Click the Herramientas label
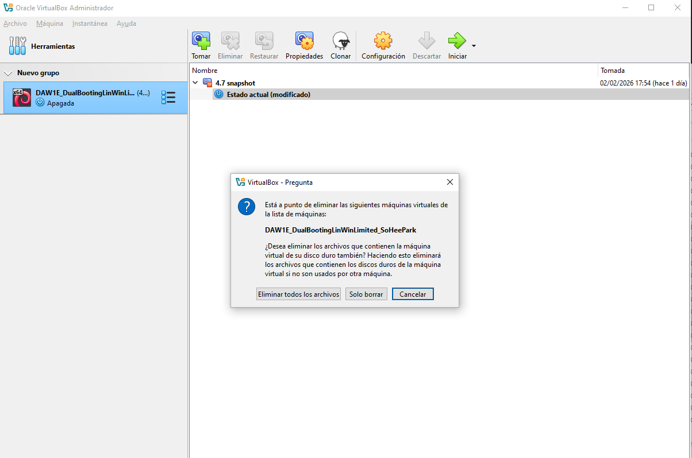Screen dimensions: 692x458 click(53, 46)
